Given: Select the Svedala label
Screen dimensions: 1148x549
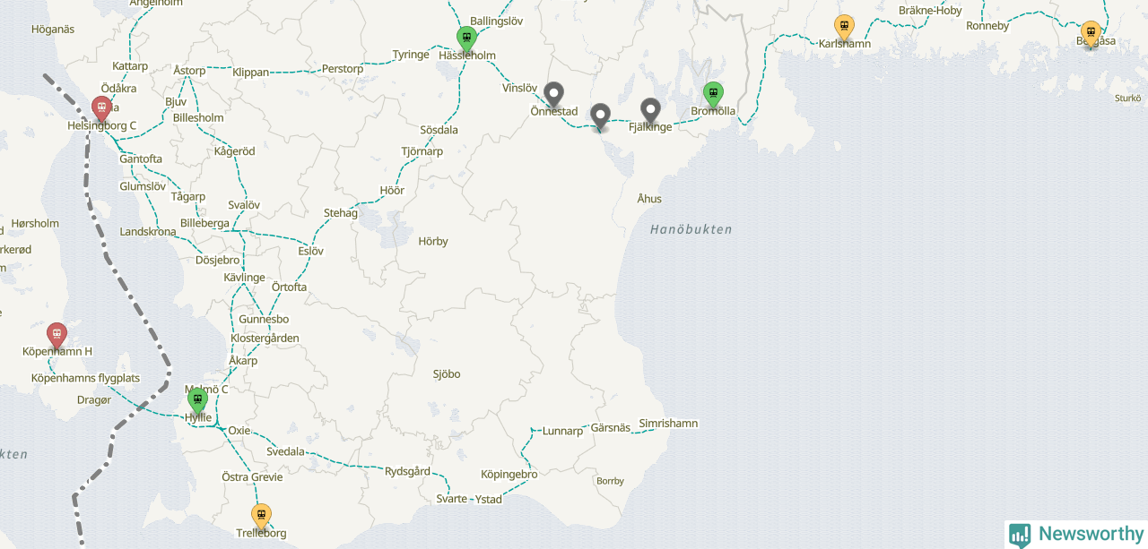Looking at the screenshot, I should pyautogui.click(x=286, y=452).
